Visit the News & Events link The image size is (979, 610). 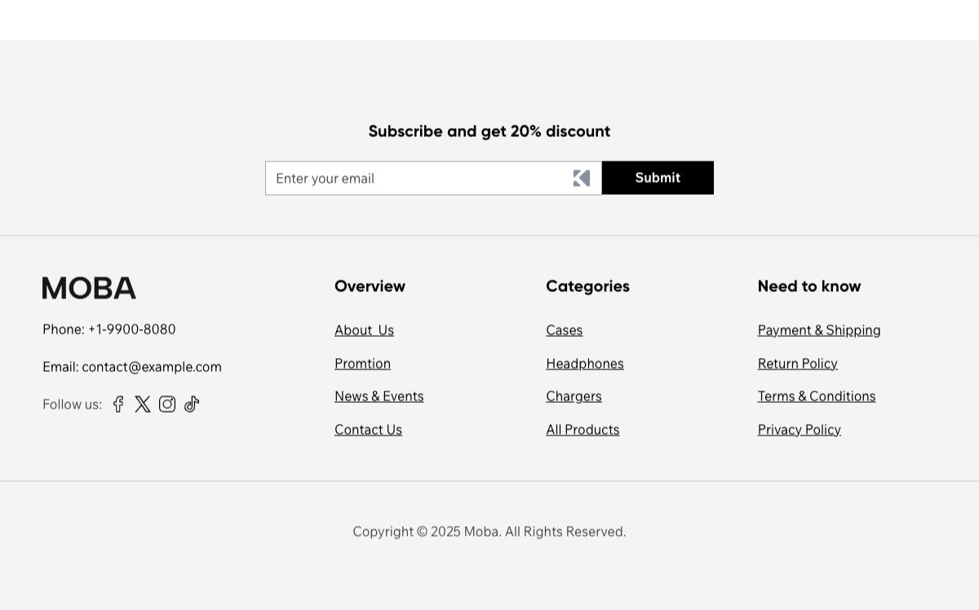pyautogui.click(x=379, y=396)
